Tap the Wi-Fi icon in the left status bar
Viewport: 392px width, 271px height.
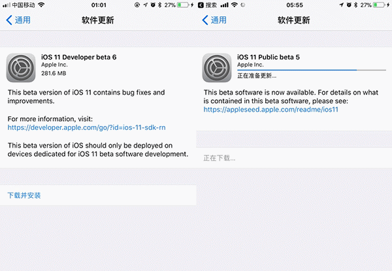tap(42, 5)
